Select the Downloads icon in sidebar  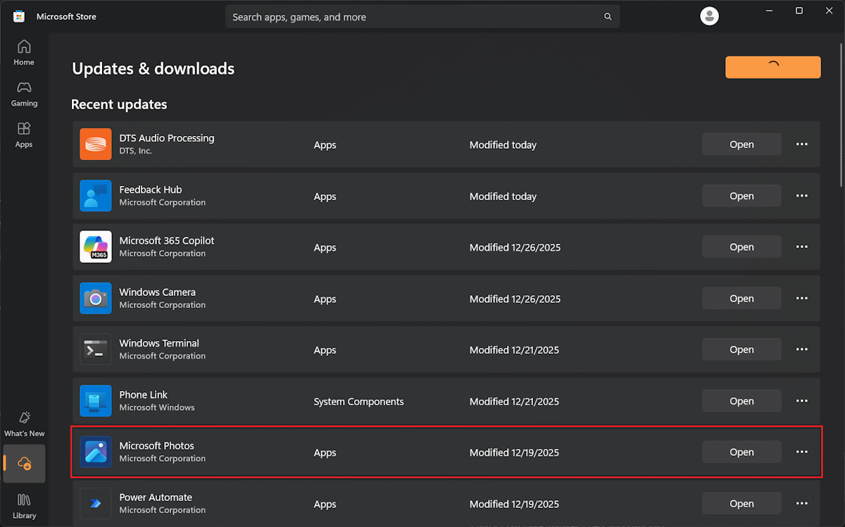[25, 463]
